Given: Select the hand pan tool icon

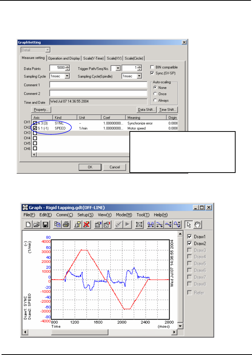Looking at the screenshot, I should [x=198, y=224].
